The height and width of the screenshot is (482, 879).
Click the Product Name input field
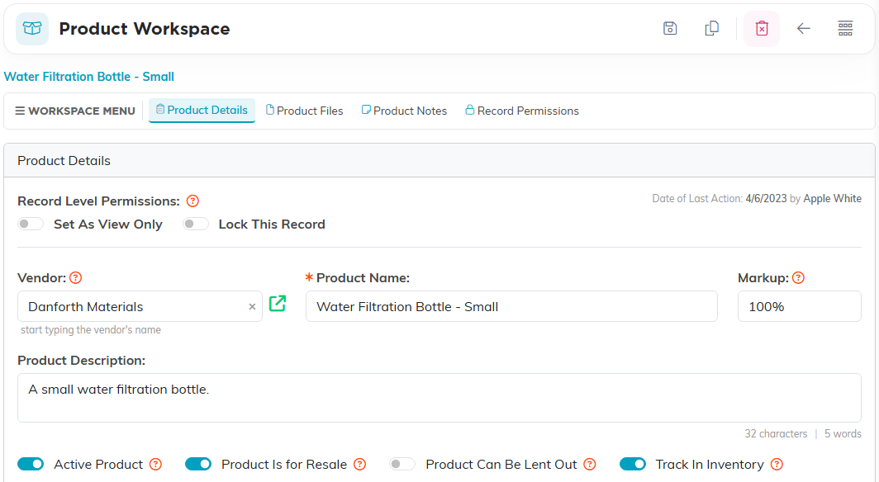(511, 306)
